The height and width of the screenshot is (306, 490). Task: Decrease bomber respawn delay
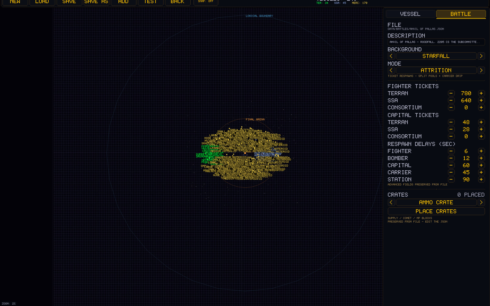(451, 158)
